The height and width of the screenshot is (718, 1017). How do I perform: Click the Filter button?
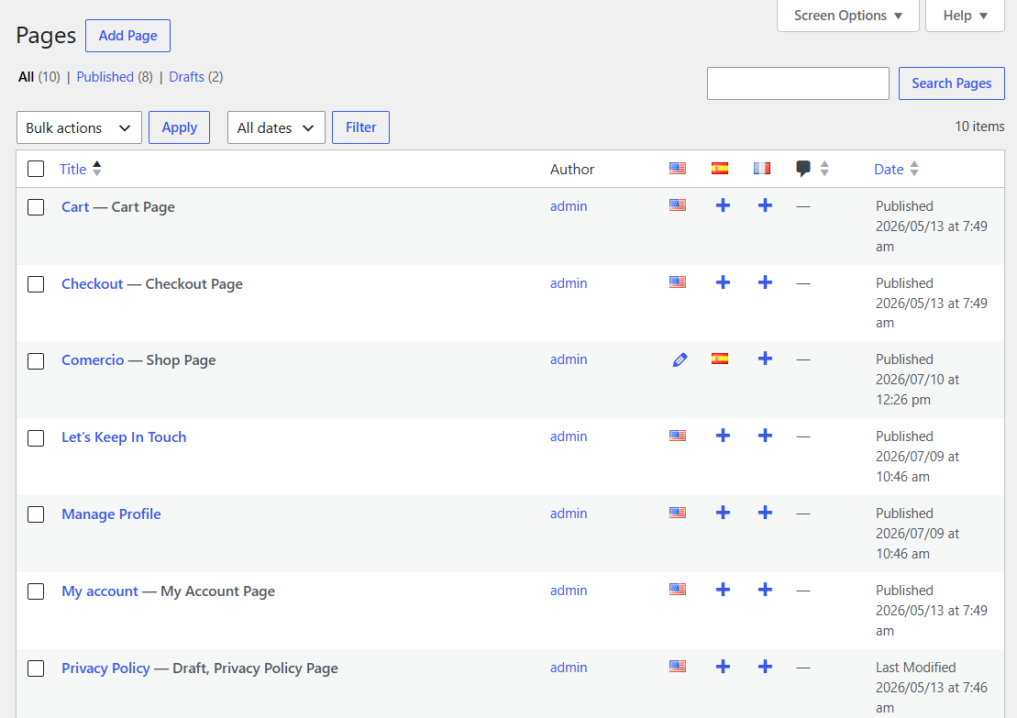pos(360,127)
